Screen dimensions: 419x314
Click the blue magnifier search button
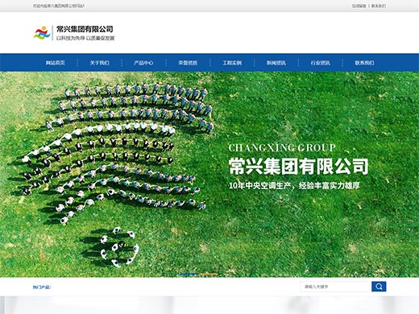coord(379,287)
